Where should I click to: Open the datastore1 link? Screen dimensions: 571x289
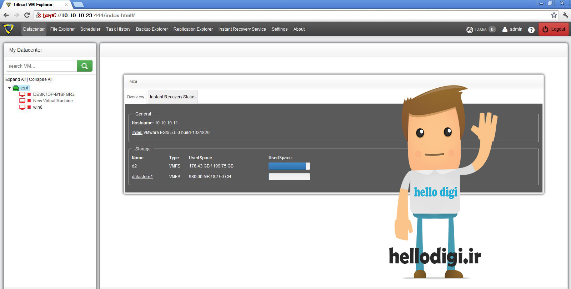pos(142,177)
